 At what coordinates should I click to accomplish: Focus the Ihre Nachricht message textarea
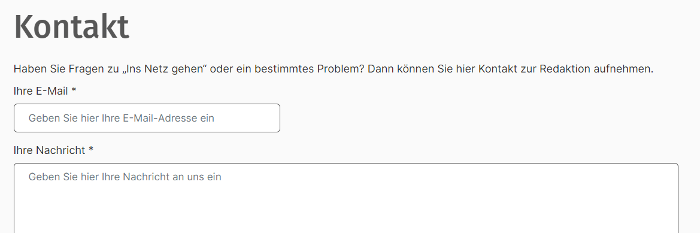click(346, 198)
